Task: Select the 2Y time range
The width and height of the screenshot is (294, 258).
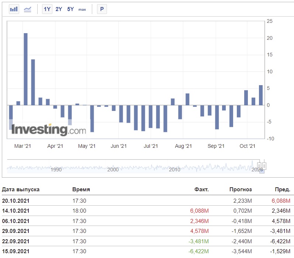Action: [59, 9]
